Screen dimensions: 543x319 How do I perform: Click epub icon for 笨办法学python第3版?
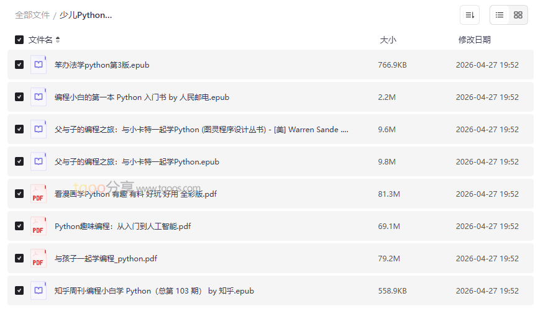click(39, 65)
